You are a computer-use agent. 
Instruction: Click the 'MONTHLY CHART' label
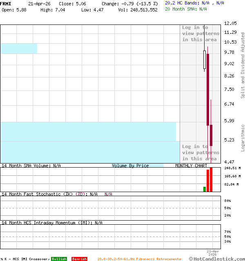(x=191, y=166)
